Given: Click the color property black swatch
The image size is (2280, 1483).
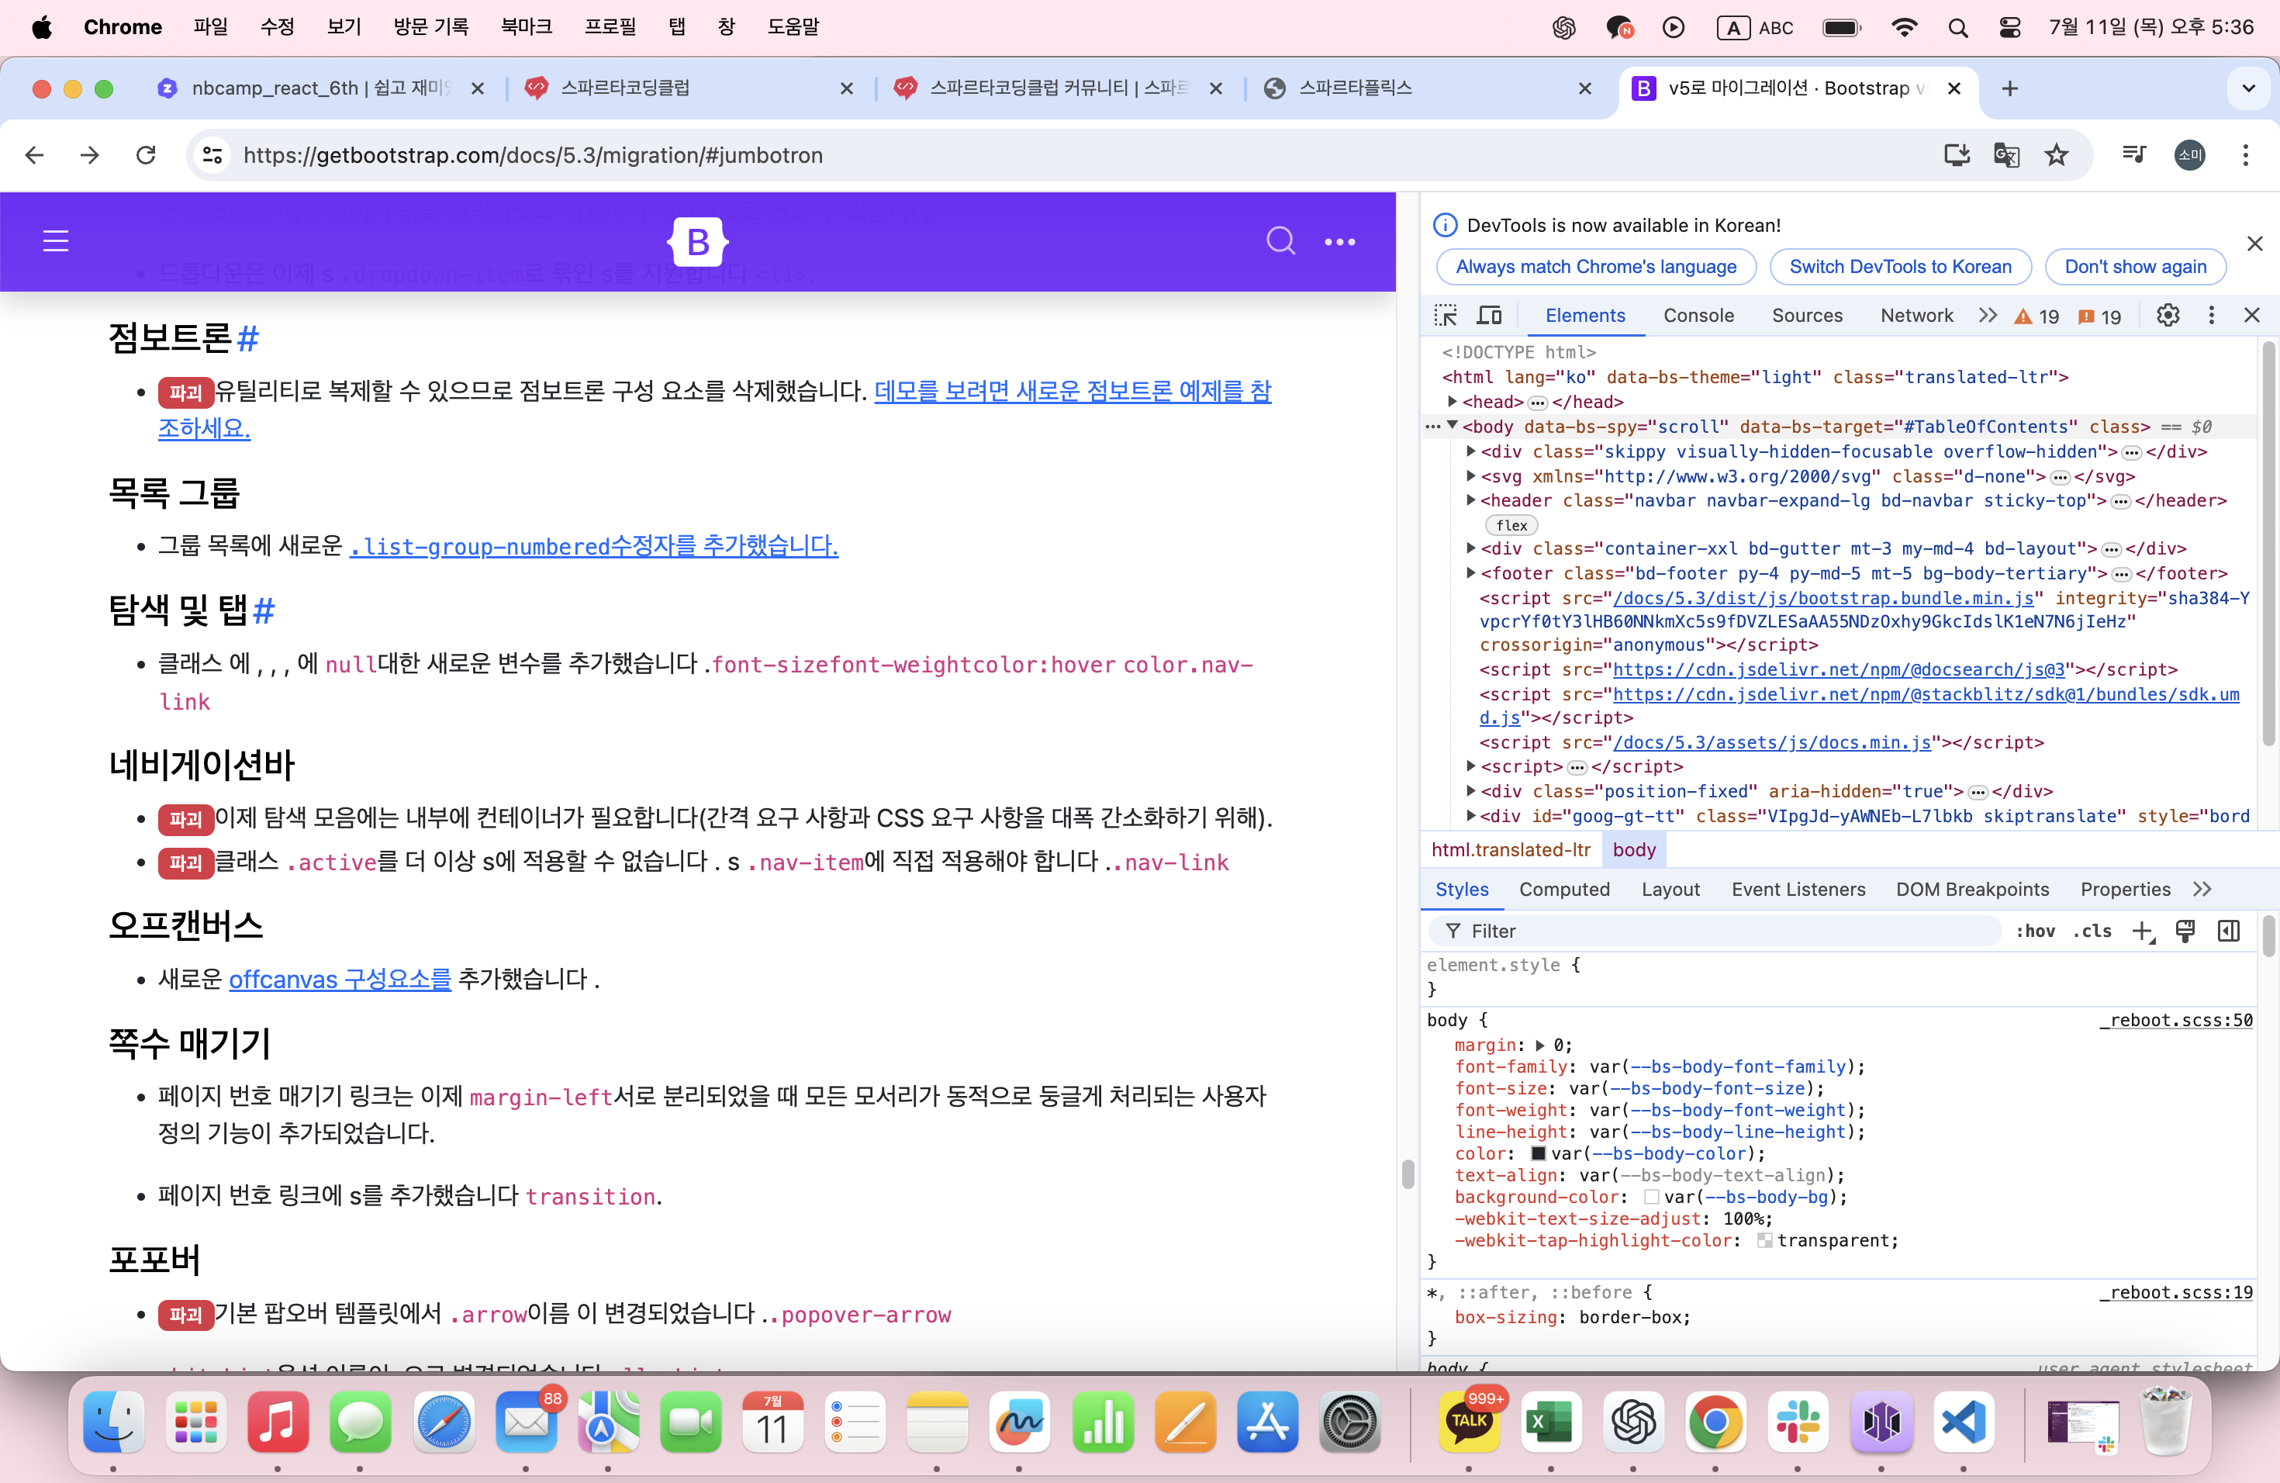Looking at the screenshot, I should (x=1539, y=1153).
